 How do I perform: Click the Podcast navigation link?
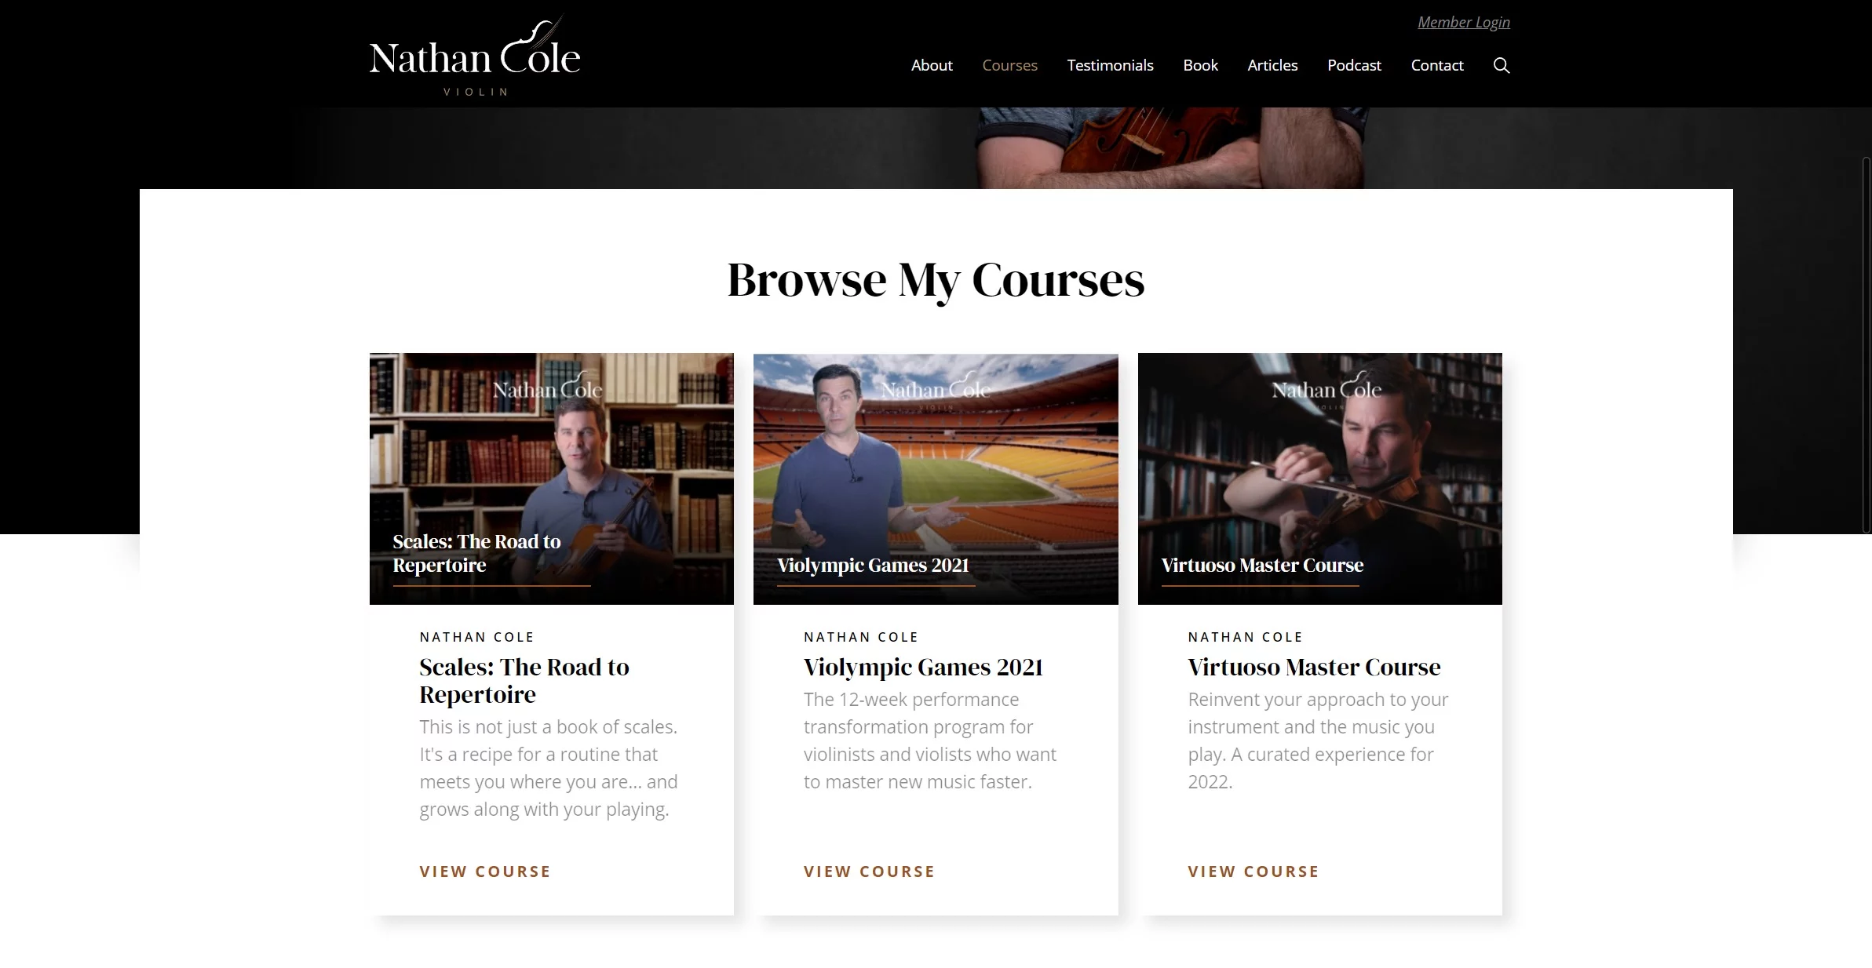click(1353, 64)
